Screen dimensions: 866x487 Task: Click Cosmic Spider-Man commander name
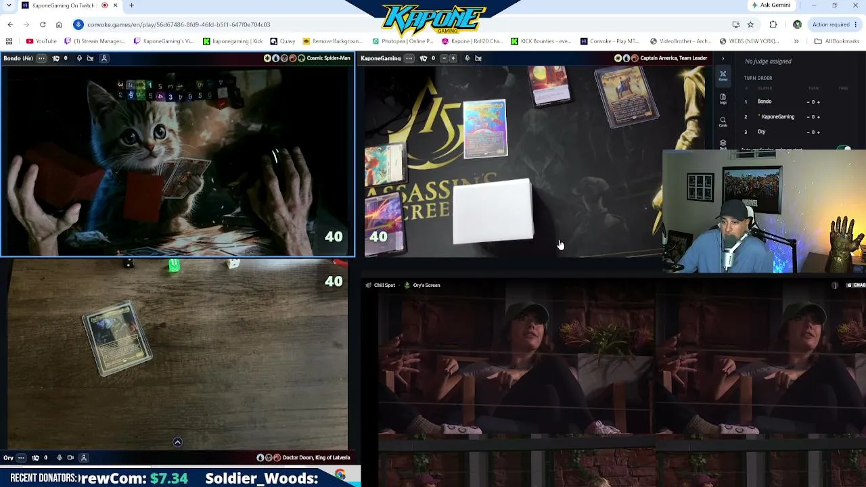[x=328, y=58]
